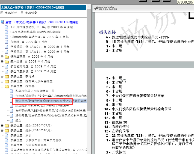Click 菜单折叠 to collapse all menus
194x154 pixels.
tap(31, 13)
